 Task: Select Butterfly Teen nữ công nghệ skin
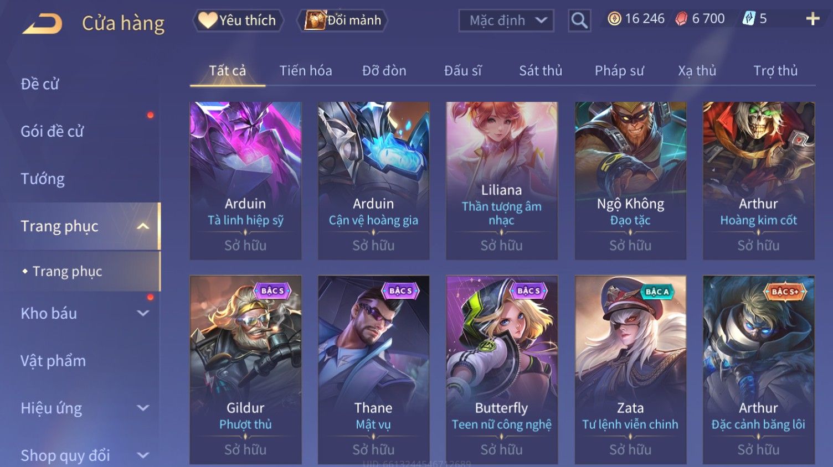(x=502, y=369)
